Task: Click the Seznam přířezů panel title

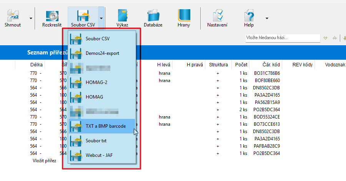Action: (x=47, y=53)
